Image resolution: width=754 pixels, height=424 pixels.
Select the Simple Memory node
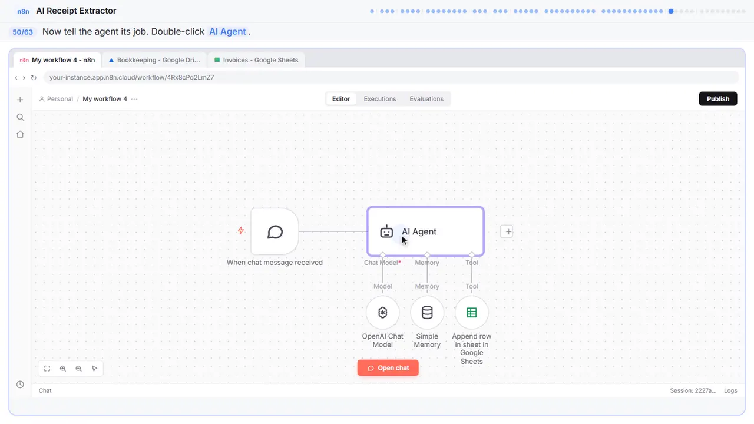click(x=427, y=313)
